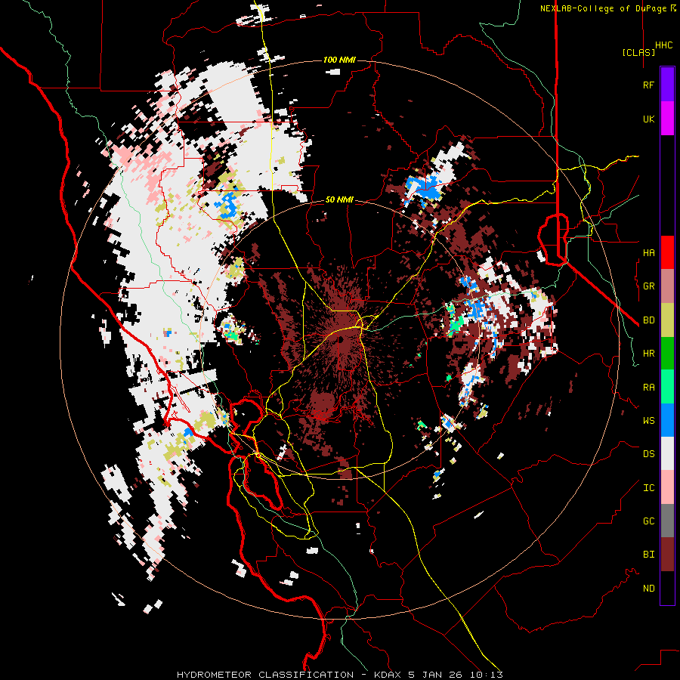This screenshot has height=680, width=680.
Task: Click the dark green HR legend swatch
Action: point(667,353)
